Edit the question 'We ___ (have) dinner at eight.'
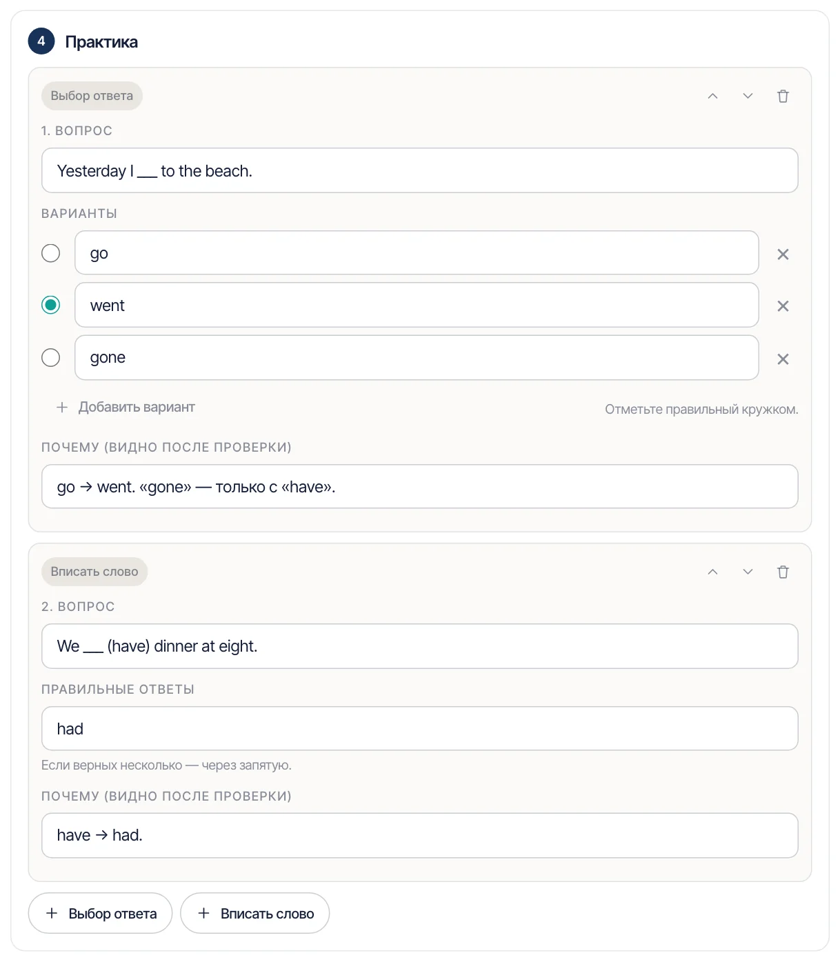 tap(420, 646)
